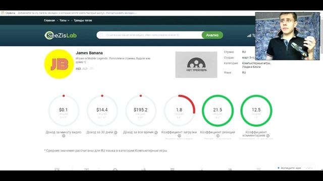Click the channel creation date value

[x=248, y=58]
